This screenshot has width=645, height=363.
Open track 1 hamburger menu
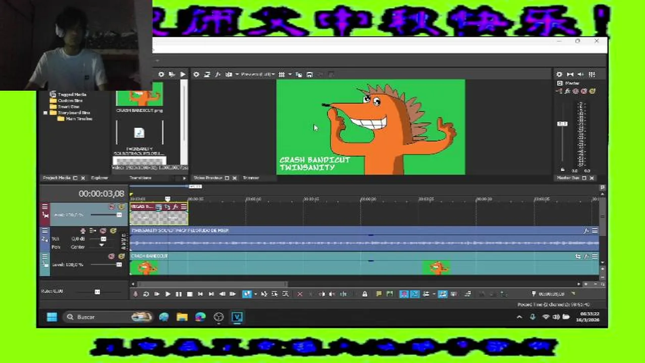[x=45, y=207]
